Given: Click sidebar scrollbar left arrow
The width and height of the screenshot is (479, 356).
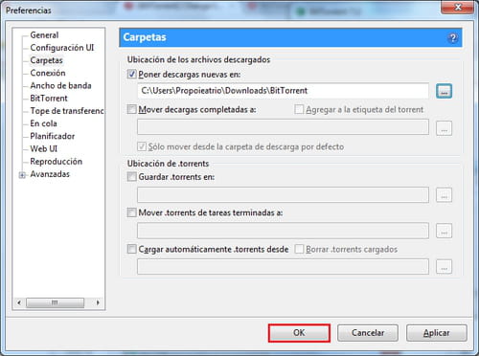Looking at the screenshot, I should coord(19,302).
